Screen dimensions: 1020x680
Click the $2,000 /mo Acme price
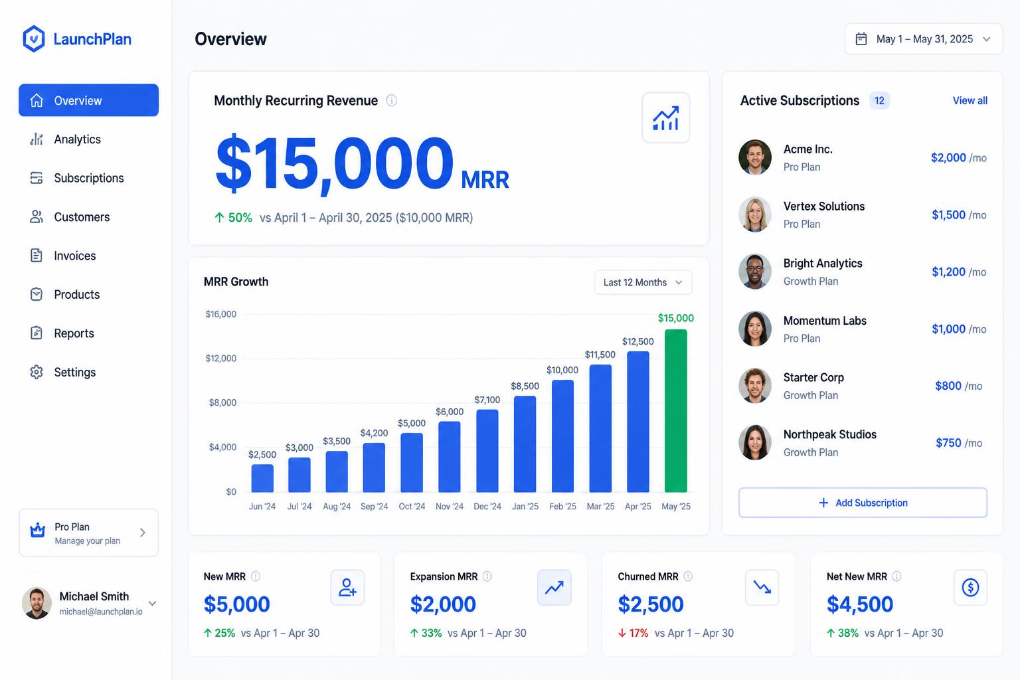coord(958,157)
